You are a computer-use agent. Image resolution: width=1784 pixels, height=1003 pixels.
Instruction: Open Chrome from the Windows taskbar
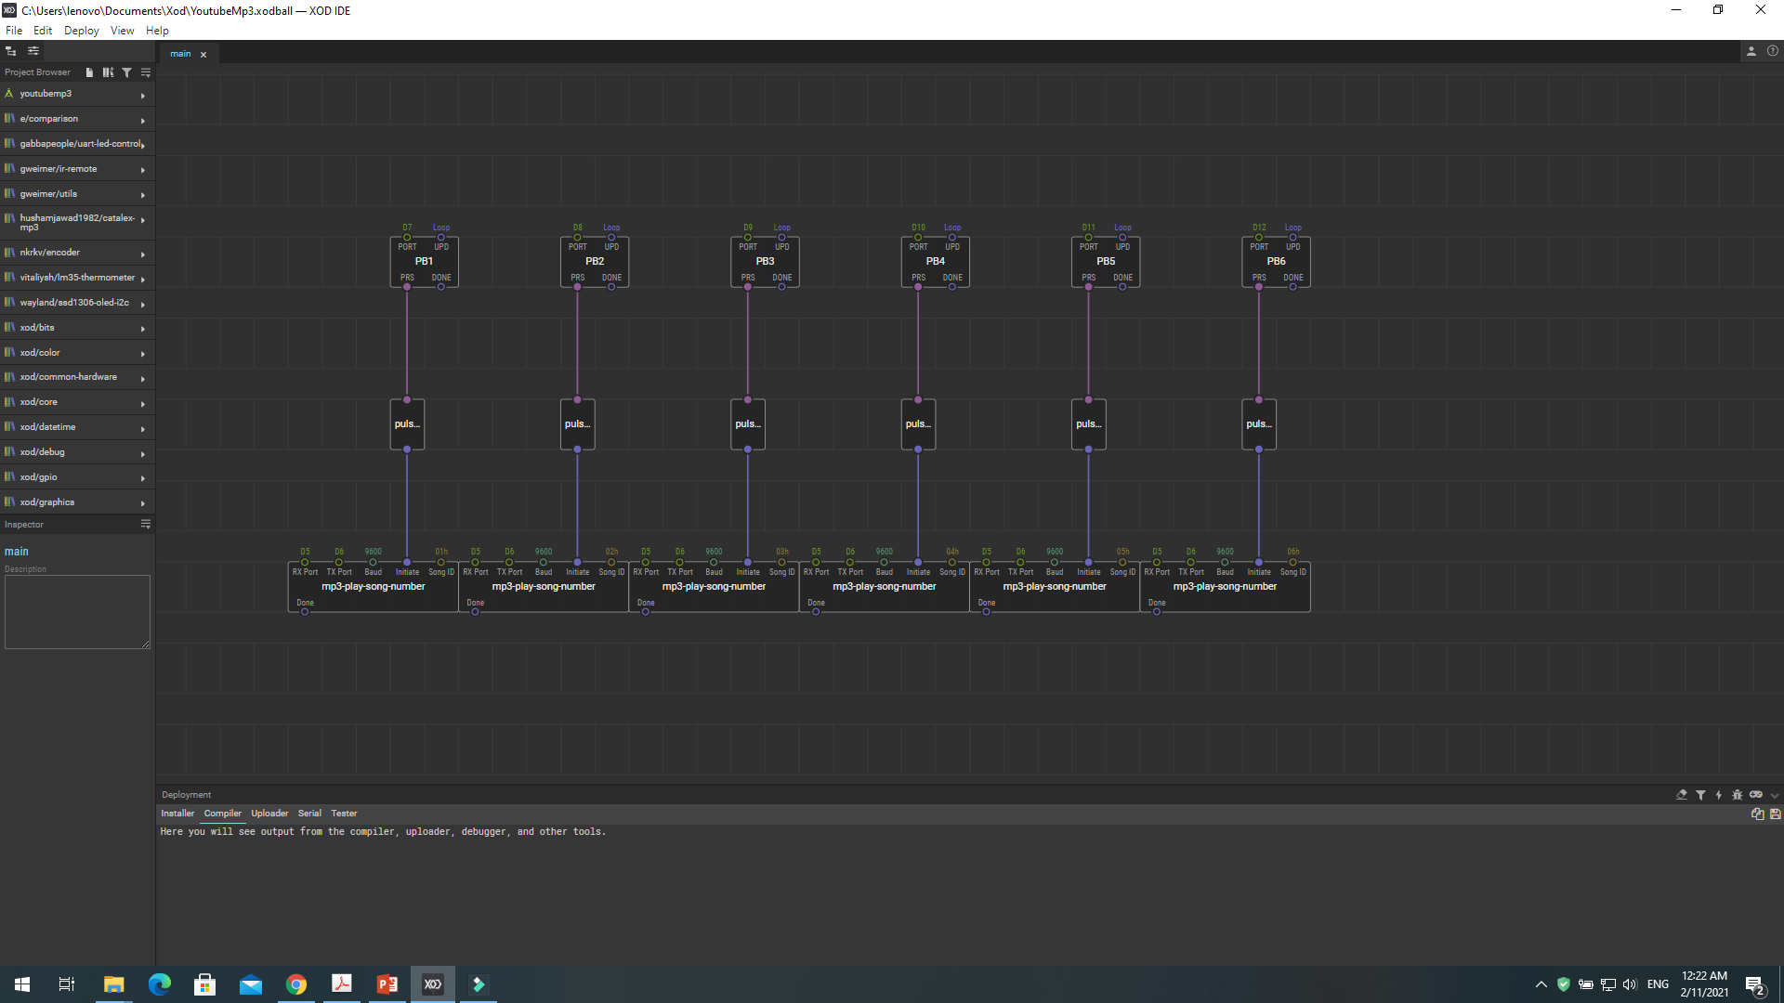coord(296,984)
